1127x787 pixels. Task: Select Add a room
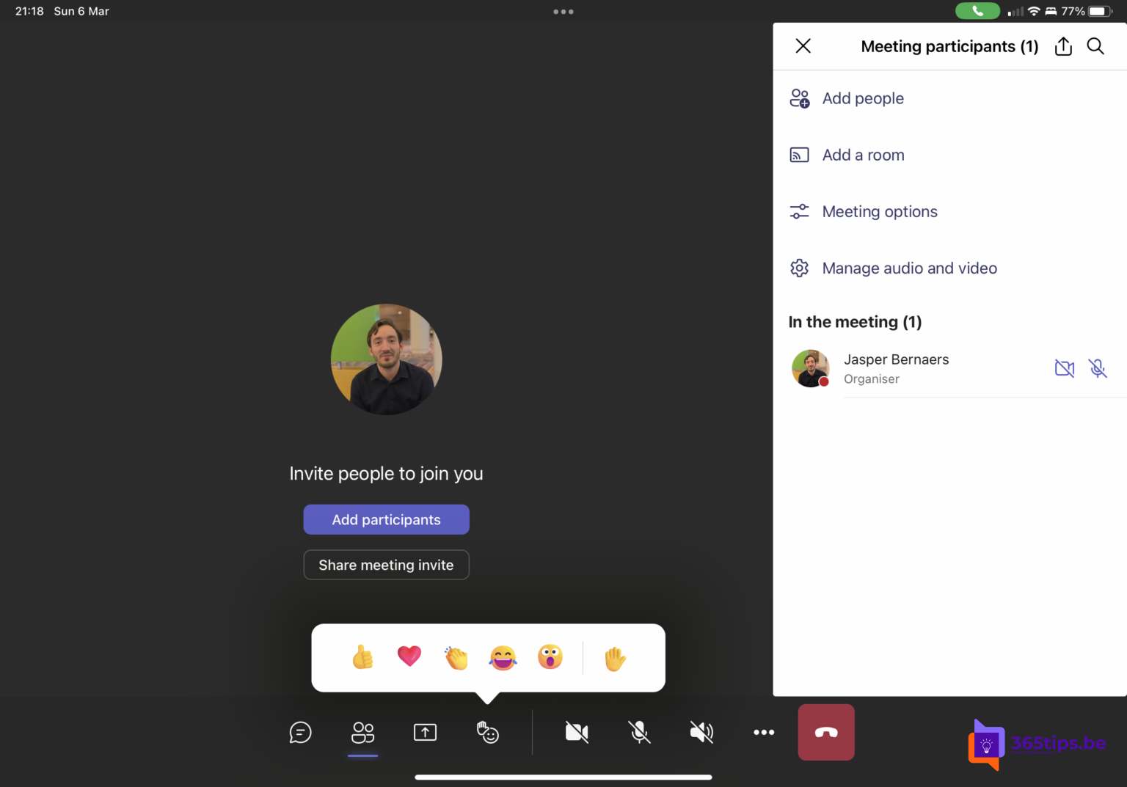864,155
